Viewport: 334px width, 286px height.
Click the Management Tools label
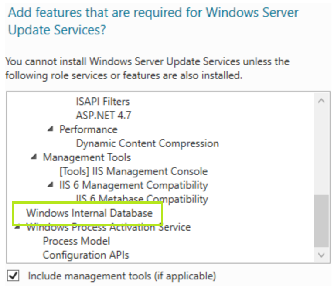(x=86, y=157)
